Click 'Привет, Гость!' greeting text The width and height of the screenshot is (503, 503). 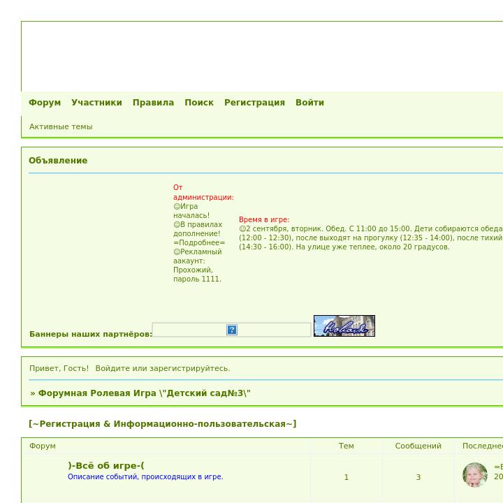59,368
